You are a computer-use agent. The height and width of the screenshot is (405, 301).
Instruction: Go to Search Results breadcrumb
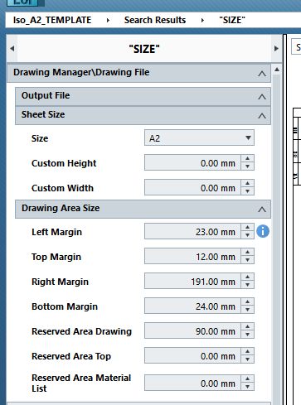tap(155, 20)
